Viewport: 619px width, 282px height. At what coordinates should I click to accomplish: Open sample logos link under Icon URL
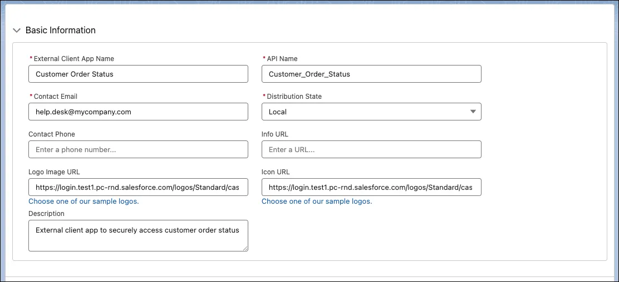click(x=317, y=202)
